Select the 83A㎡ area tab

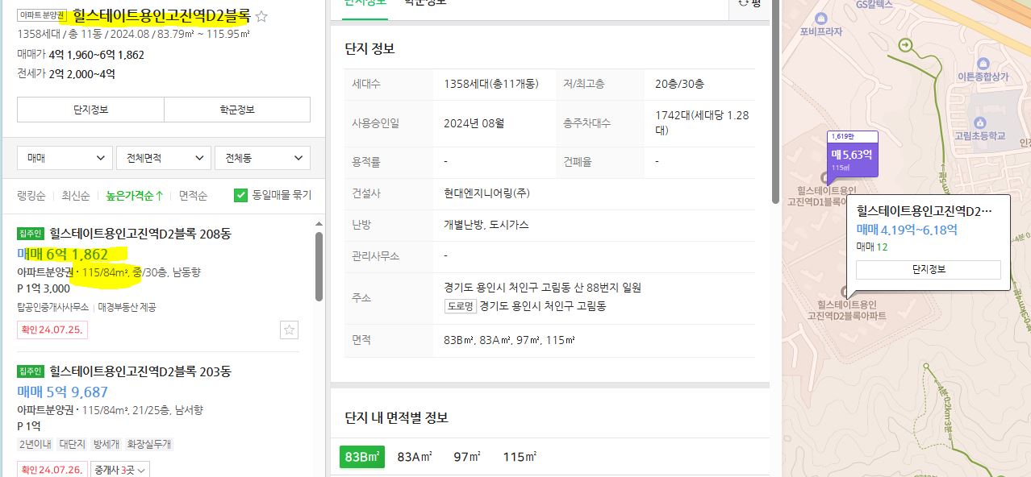click(415, 457)
